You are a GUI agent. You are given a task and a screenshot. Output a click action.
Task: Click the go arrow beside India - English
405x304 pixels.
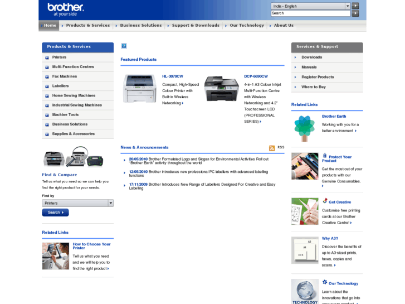pyautogui.click(x=355, y=6)
